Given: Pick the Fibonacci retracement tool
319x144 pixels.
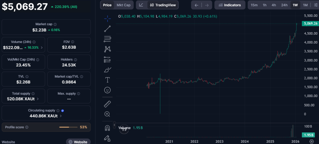Looking at the screenshot, I should 107,39.
